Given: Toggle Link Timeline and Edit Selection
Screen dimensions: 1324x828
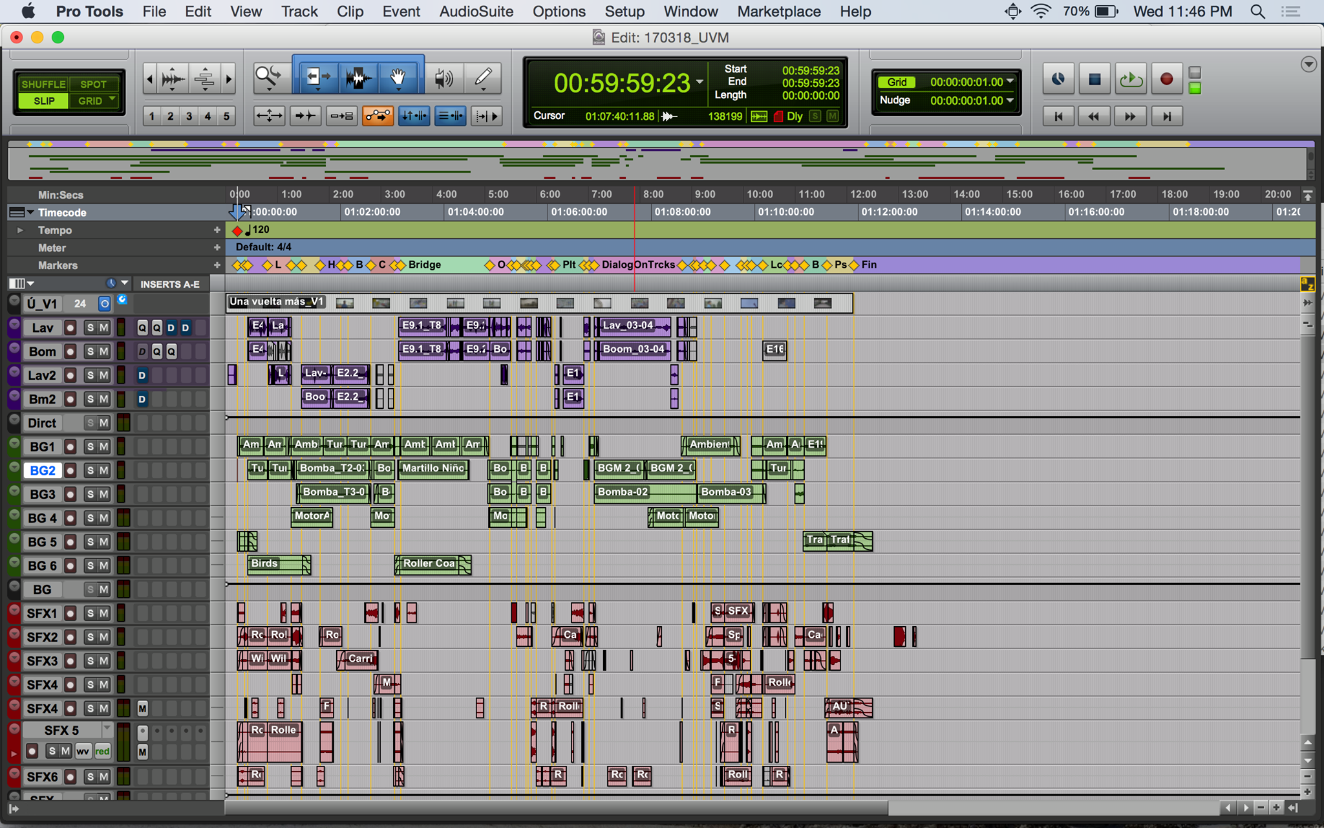Looking at the screenshot, I should 414,116.
